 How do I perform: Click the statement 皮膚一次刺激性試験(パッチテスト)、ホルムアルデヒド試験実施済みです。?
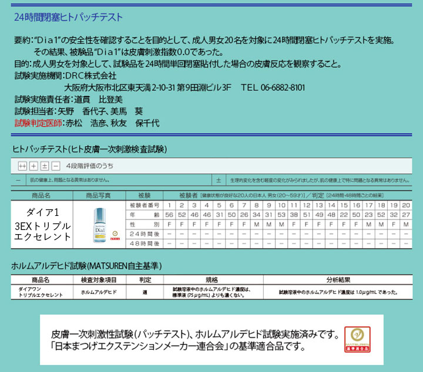[x=195, y=334]
